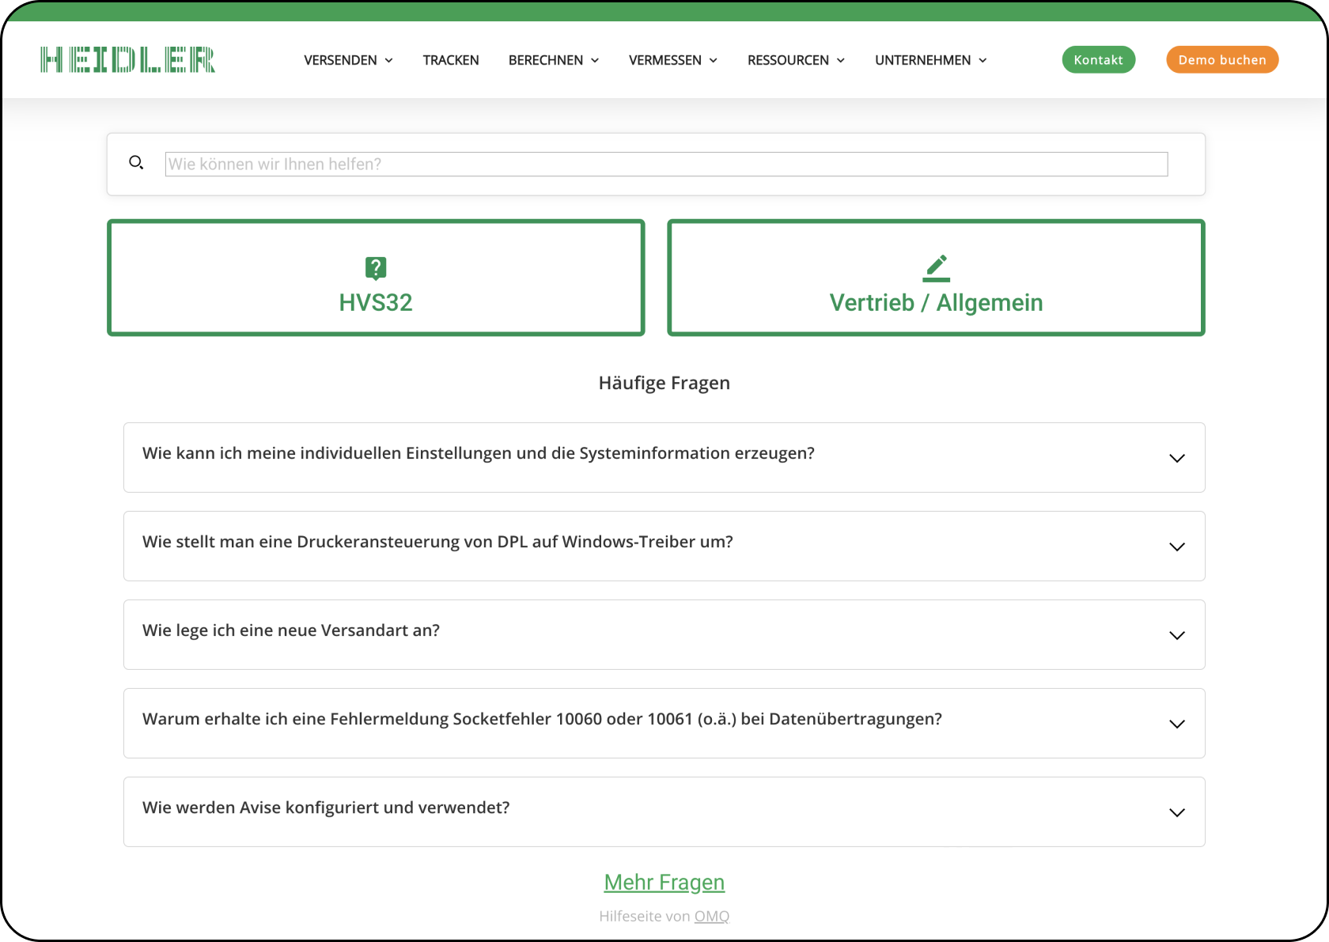This screenshot has height=942, width=1329.
Task: Follow the OMQ link in footer
Action: point(711,917)
